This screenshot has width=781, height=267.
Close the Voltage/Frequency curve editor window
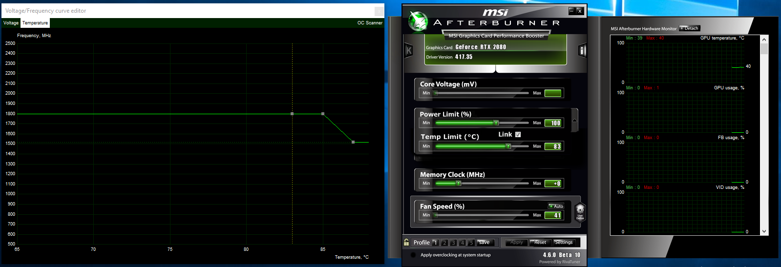click(379, 11)
